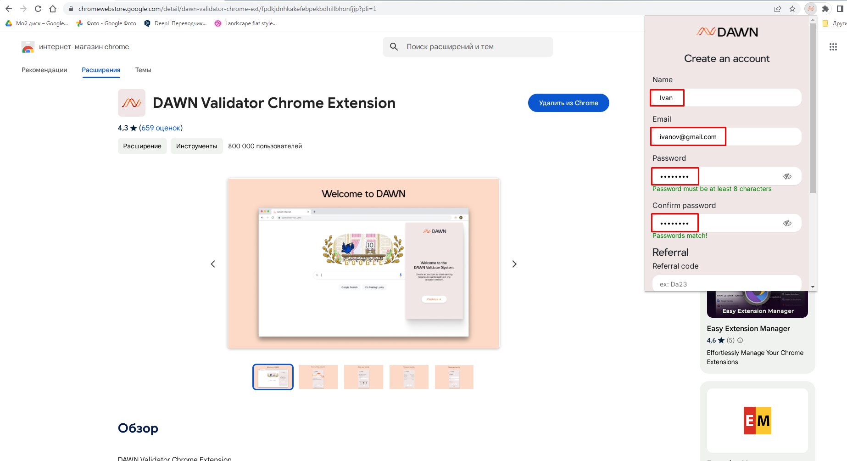Bookmark the page with the star icon
Image resolution: width=847 pixels, height=461 pixels.
coord(792,9)
